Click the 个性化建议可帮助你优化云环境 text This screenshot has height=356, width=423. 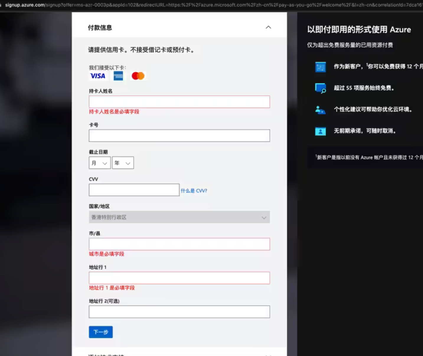[373, 109]
